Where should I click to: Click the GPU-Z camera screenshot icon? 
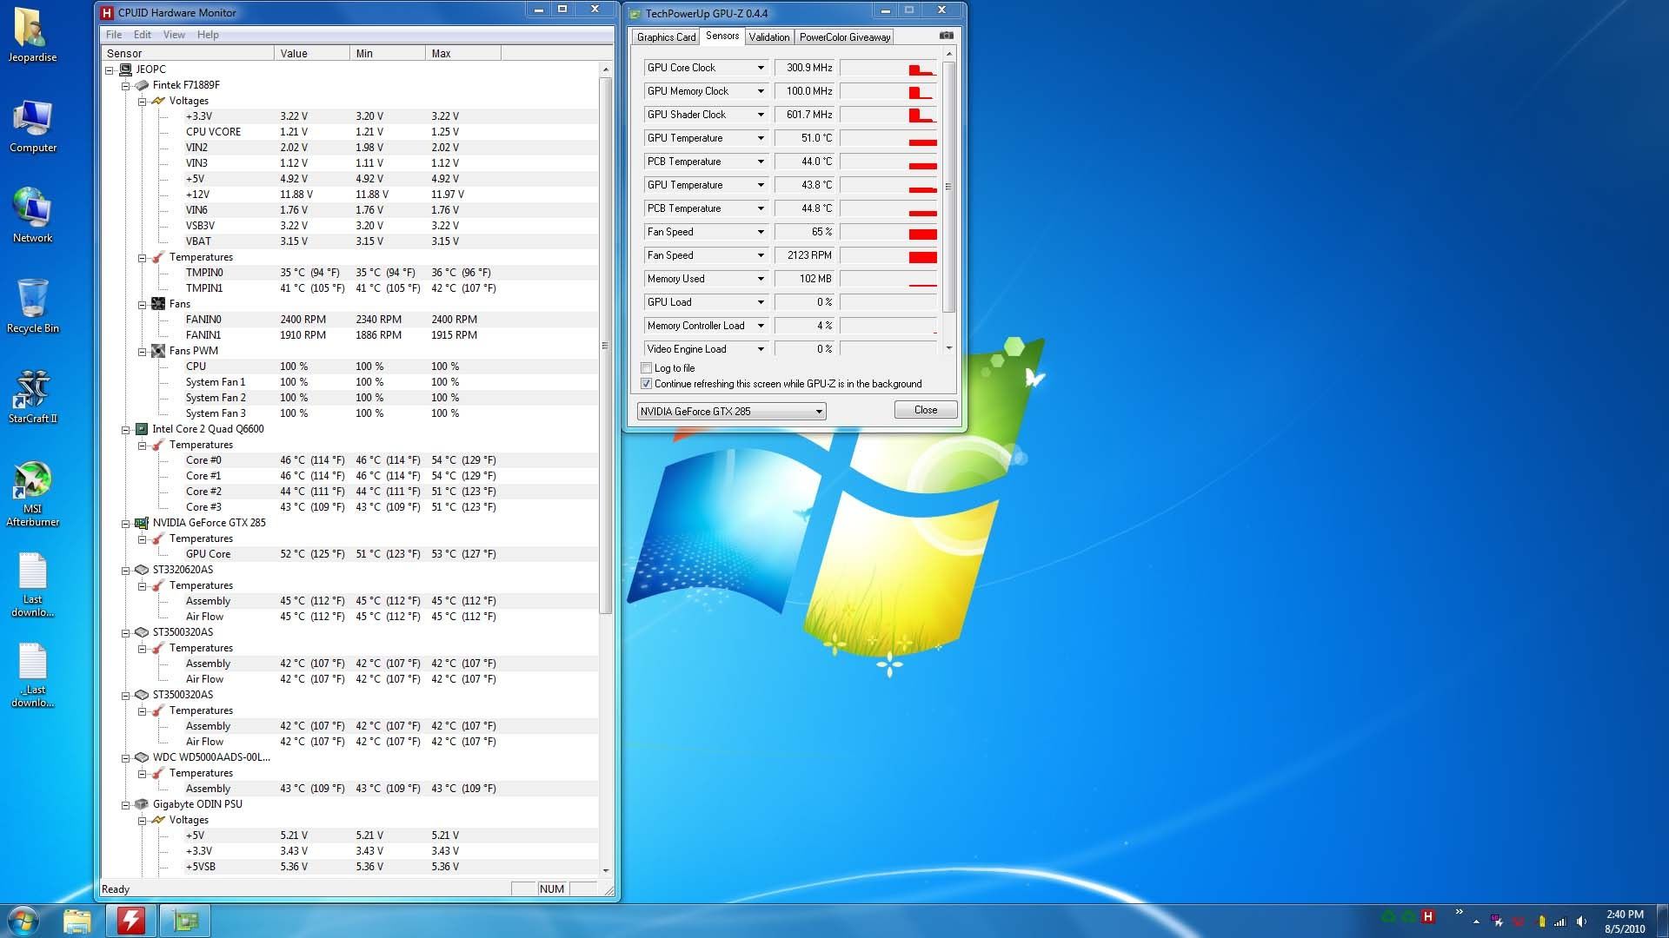946,36
